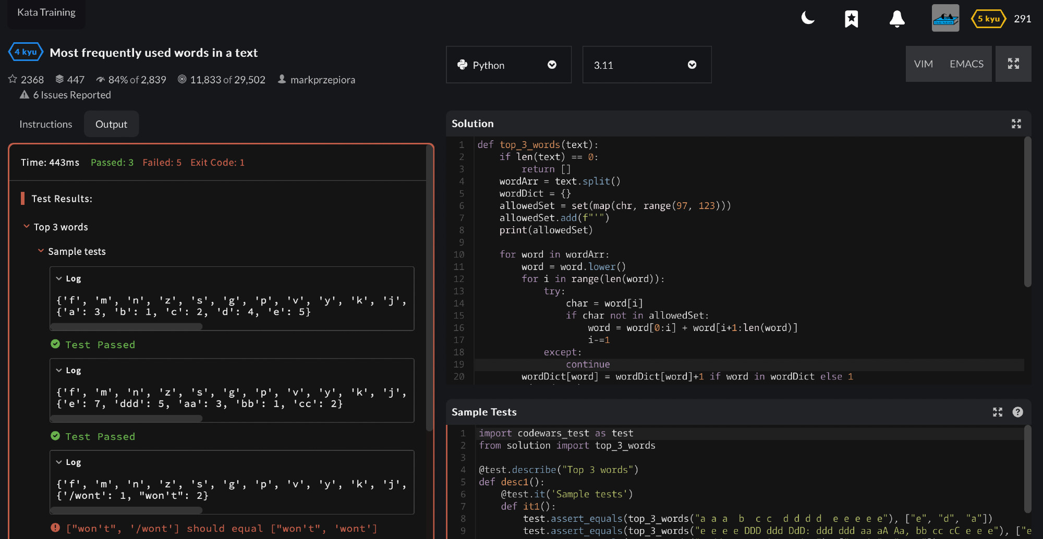Open the notifications bell
1043x539 pixels.
[897, 19]
